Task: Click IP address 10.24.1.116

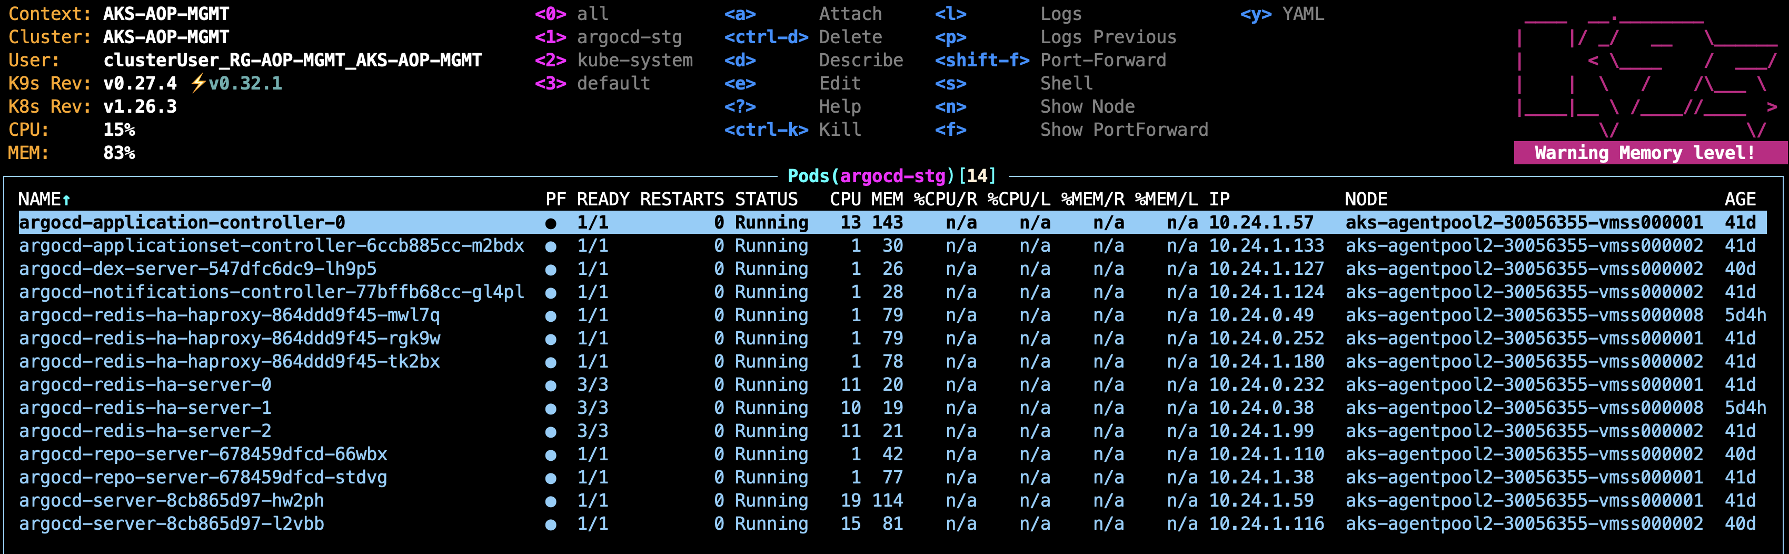Action: click(1266, 523)
